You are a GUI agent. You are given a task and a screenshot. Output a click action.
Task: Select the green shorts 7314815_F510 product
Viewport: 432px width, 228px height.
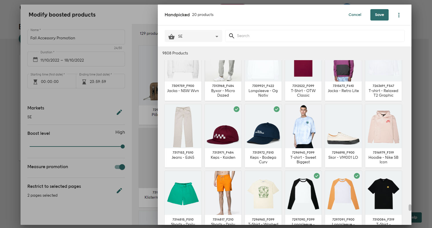click(183, 198)
